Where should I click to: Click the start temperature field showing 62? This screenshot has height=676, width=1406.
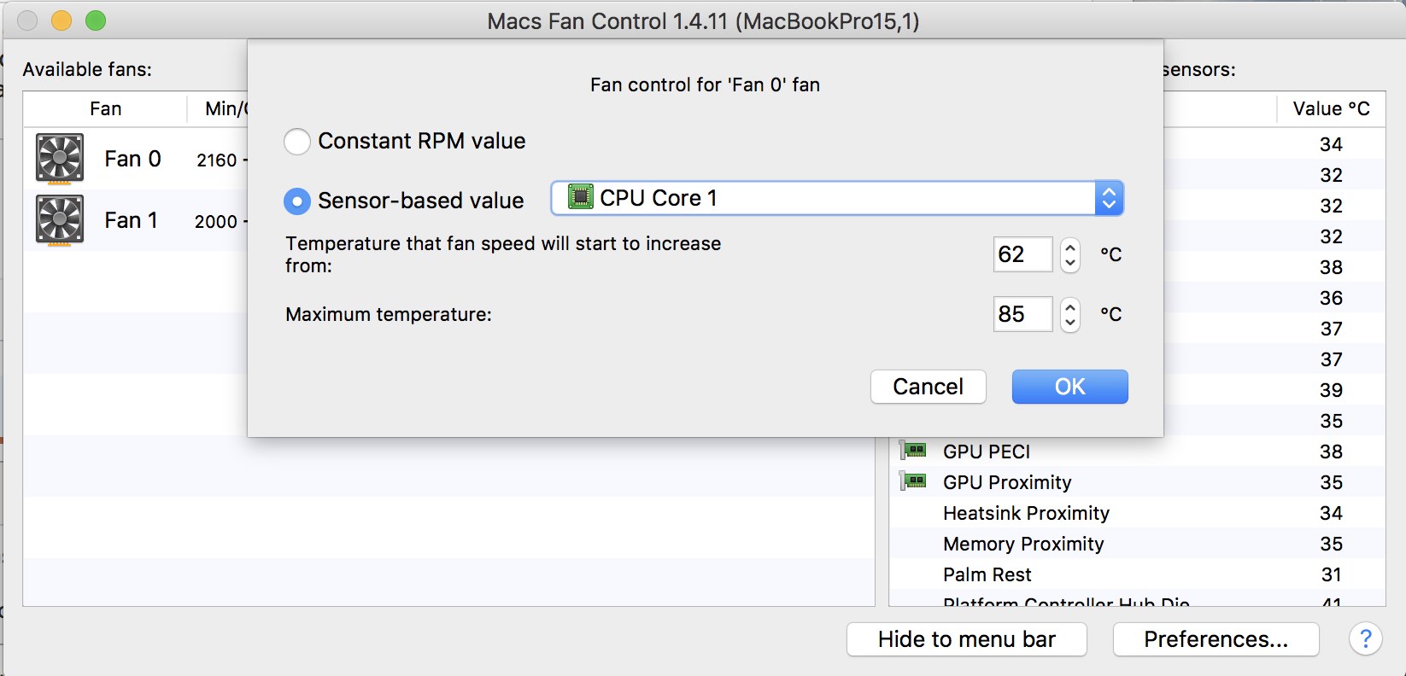(1022, 254)
